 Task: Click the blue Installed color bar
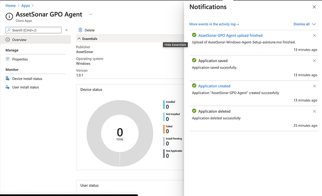click(x=164, y=105)
